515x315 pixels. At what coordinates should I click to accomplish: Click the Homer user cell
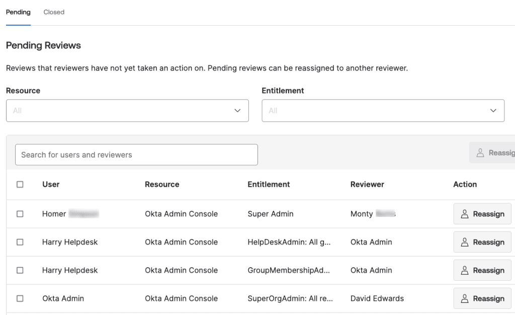pos(70,214)
